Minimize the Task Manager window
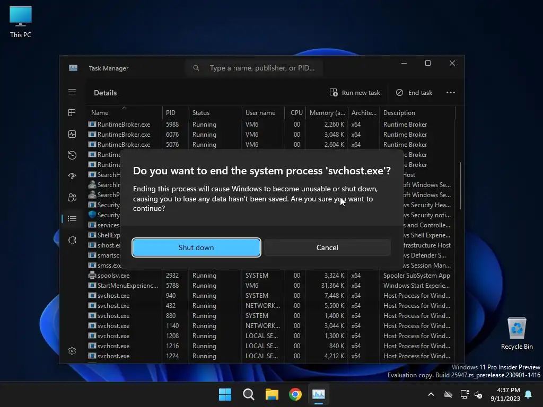The width and height of the screenshot is (543, 407). [x=404, y=63]
